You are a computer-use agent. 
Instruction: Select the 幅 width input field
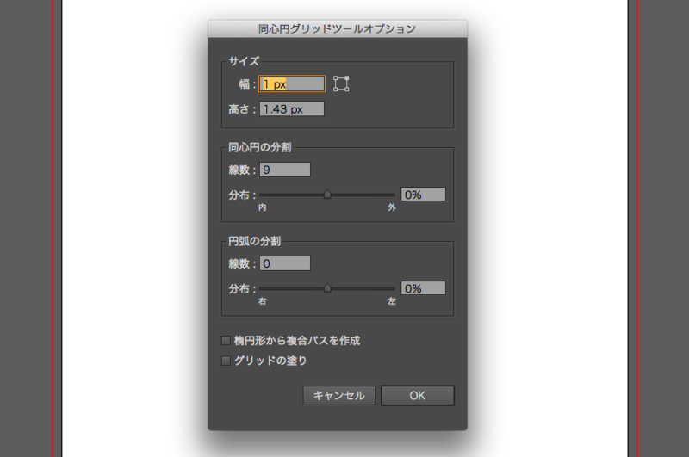[x=292, y=83]
